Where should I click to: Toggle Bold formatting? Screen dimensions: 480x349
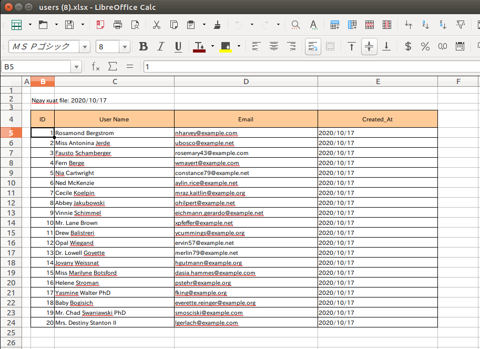click(144, 47)
